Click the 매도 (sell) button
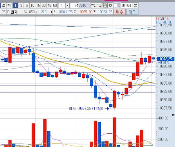This screenshot has height=147, width=175. pos(132,12)
